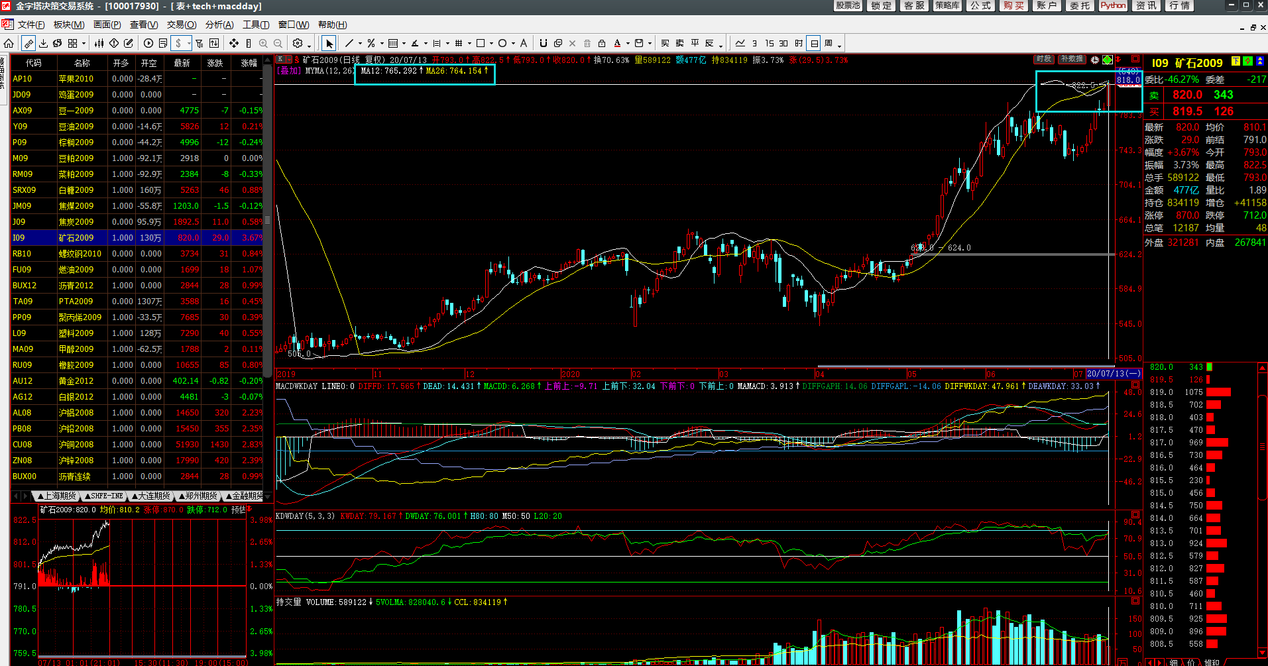Go to the home screen icon
Viewport: 1268px width, 666px height.
9,43
